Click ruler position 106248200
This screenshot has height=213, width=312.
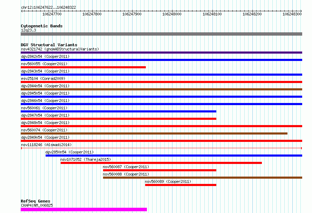click(252, 14)
